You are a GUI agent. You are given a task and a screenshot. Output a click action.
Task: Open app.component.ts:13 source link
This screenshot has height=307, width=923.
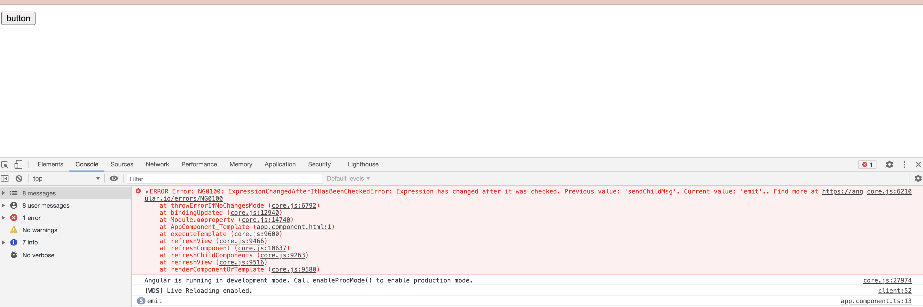876,301
